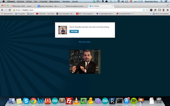The image size is (170, 106).
Task: Open the Thoughts bookmark folder
Action: tap(20, 14)
